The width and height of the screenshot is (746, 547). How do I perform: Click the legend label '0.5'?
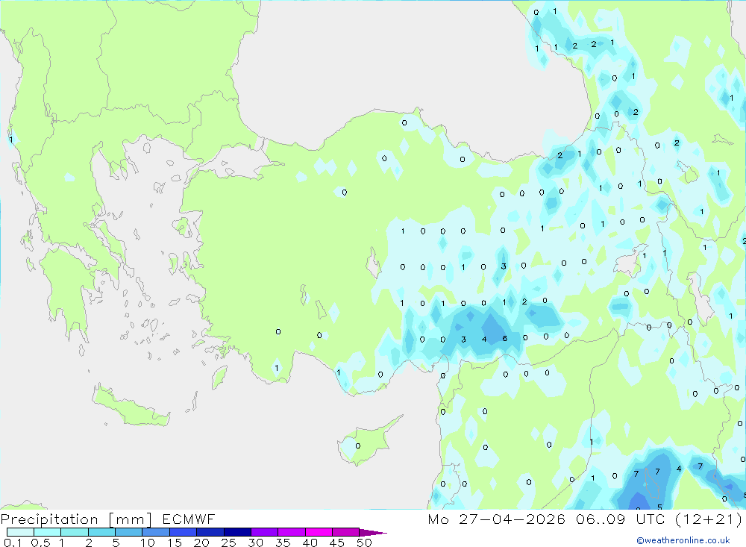40,543
